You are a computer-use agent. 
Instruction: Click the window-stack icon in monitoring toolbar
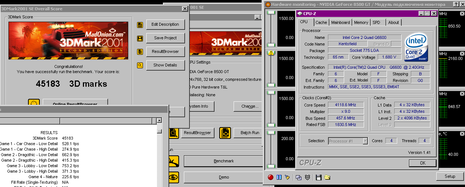pos(299,177)
